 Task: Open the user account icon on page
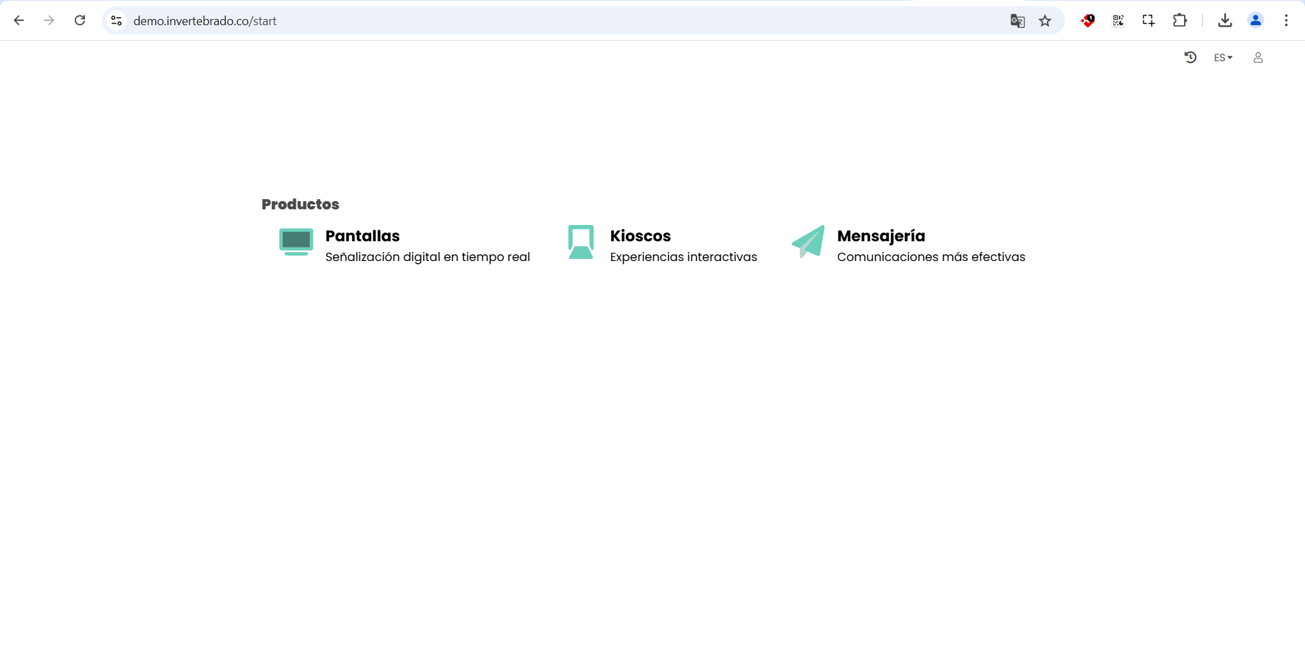pos(1257,58)
